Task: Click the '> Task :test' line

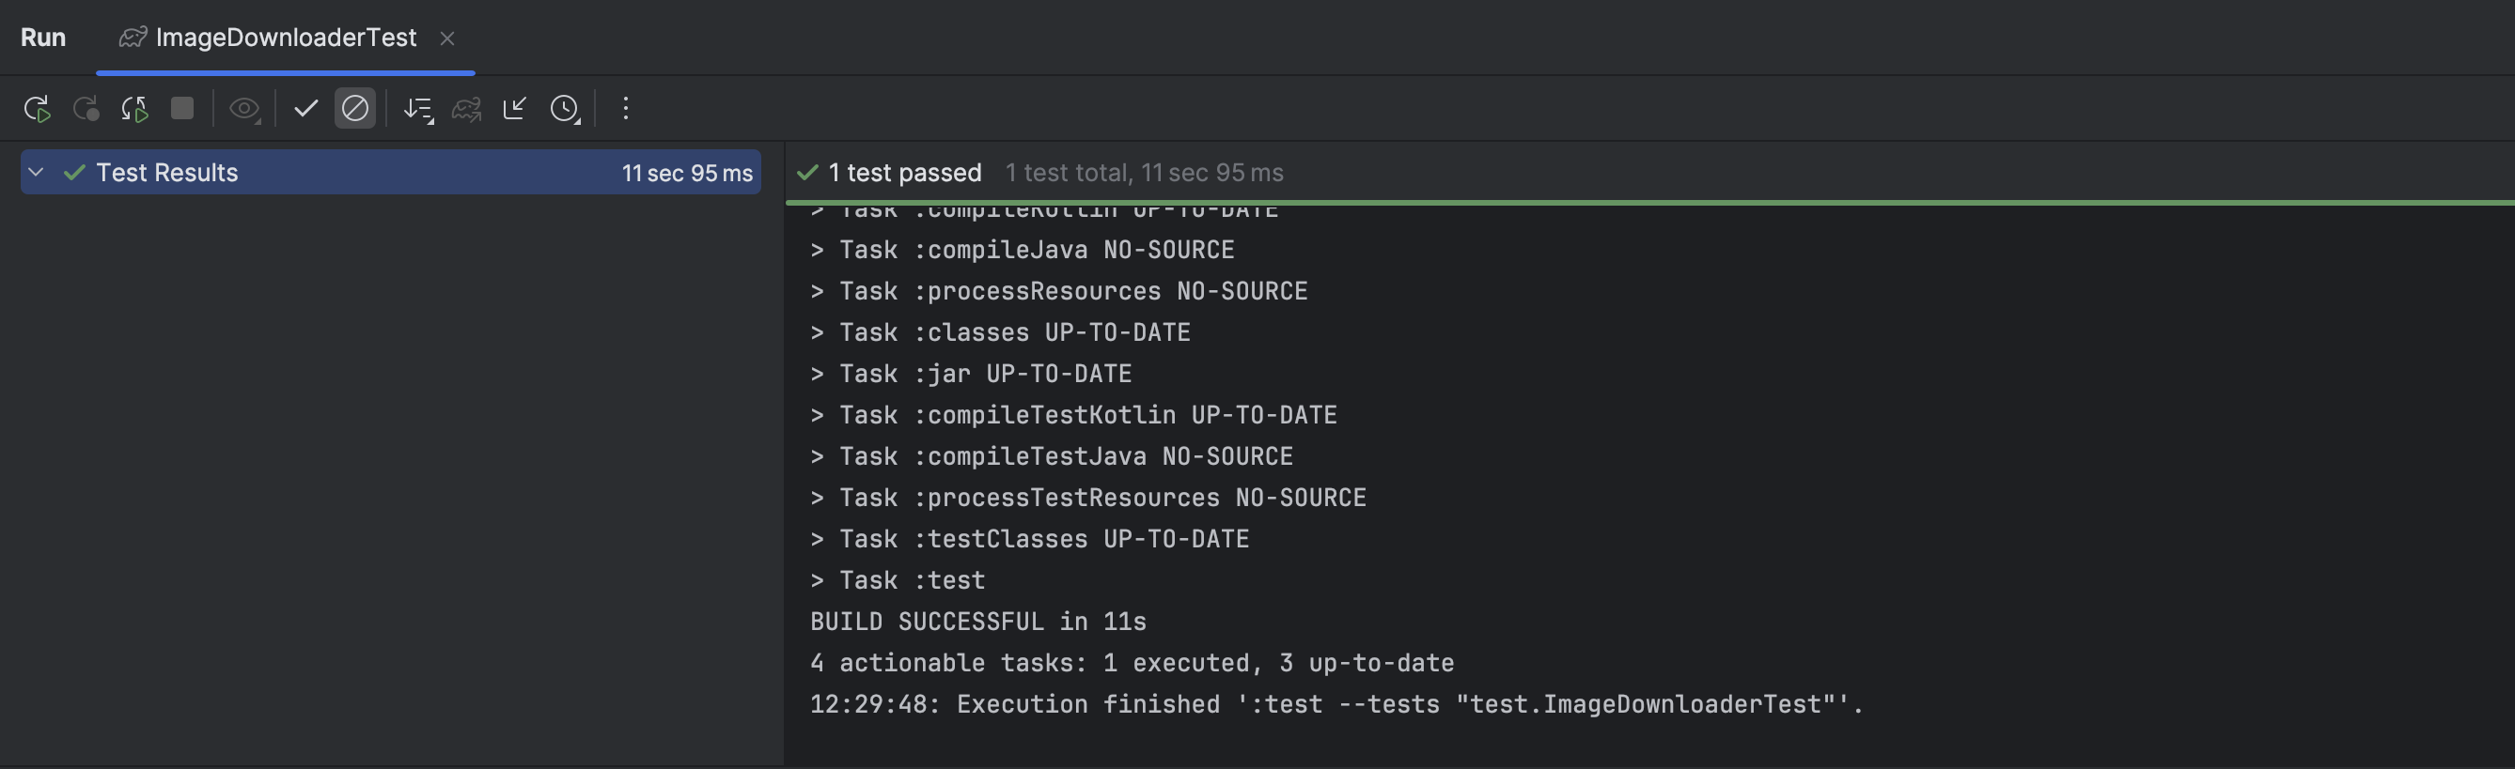Action: [x=898, y=580]
